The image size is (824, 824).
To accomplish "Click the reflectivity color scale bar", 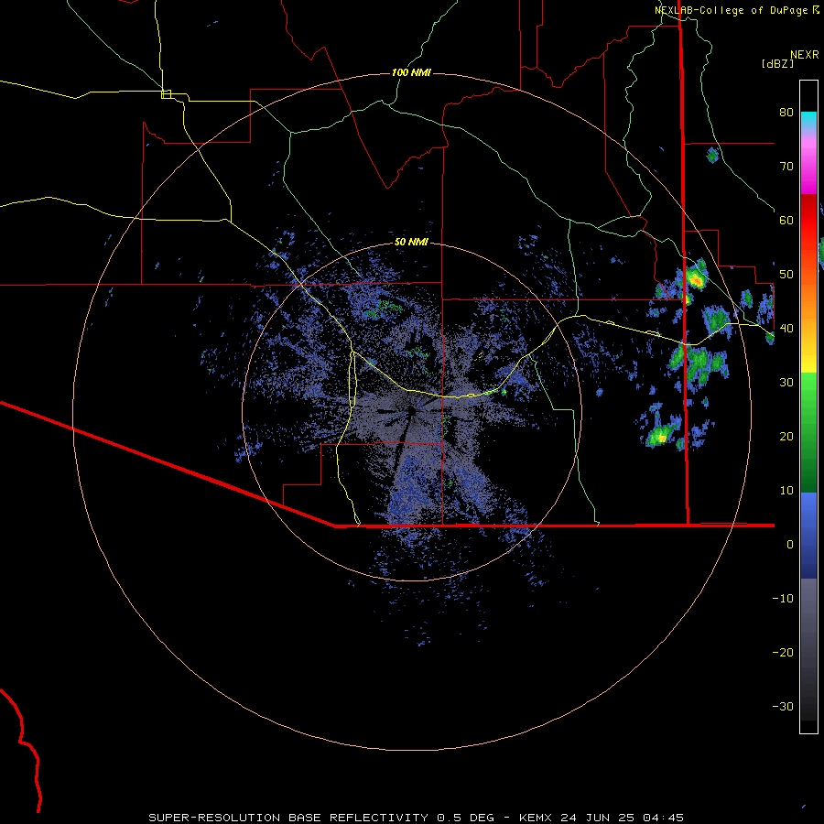I will (x=808, y=407).
